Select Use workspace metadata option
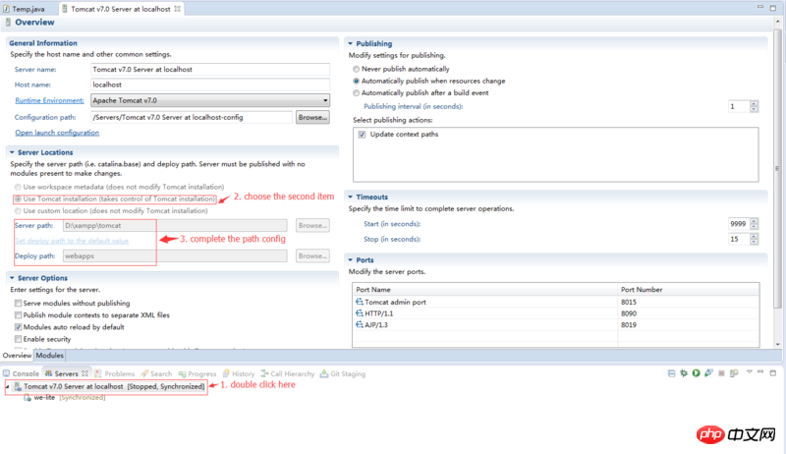Image resolution: width=786 pixels, height=454 pixels. (x=18, y=187)
